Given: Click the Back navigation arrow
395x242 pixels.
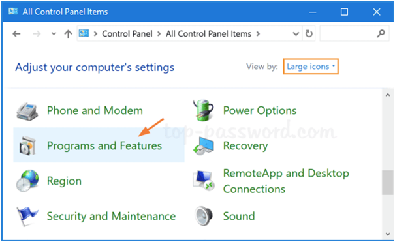Looking at the screenshot, I should click(16, 33).
